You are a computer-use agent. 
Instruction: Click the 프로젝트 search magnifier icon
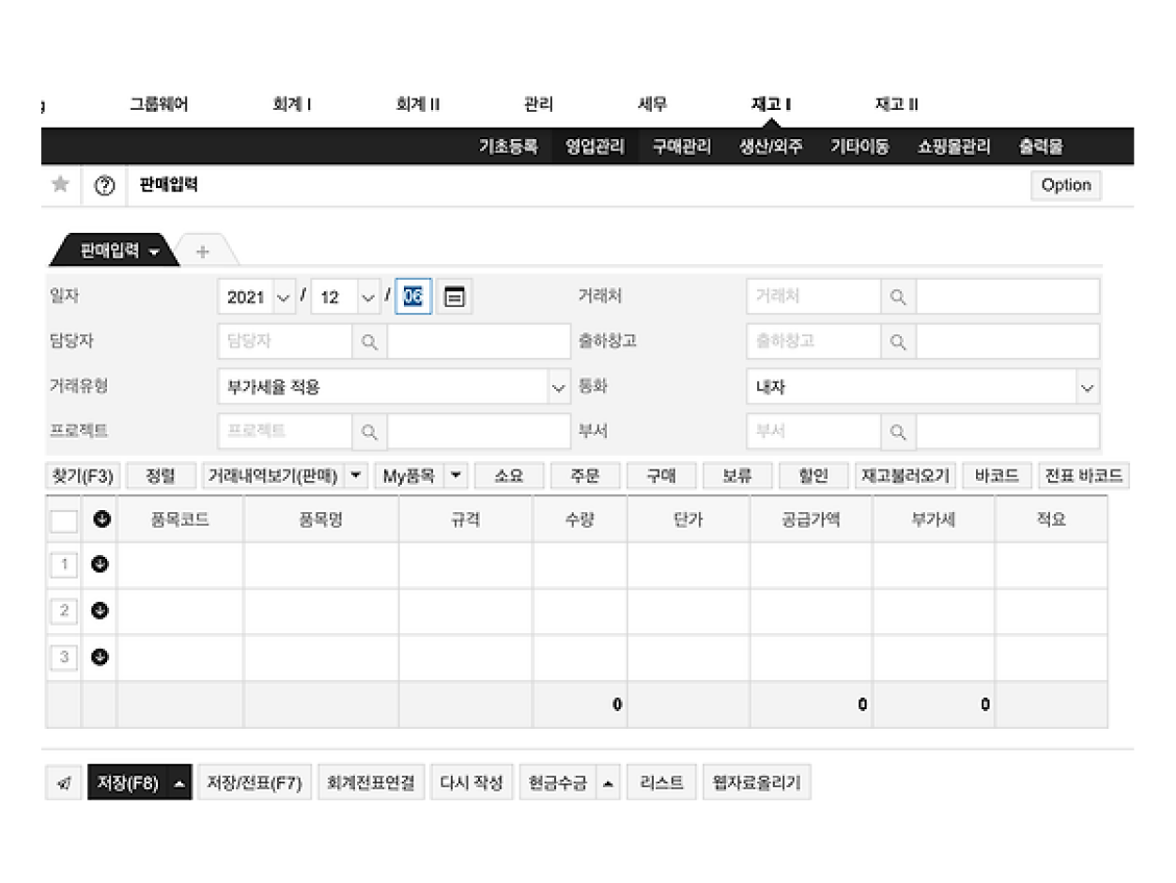369,432
